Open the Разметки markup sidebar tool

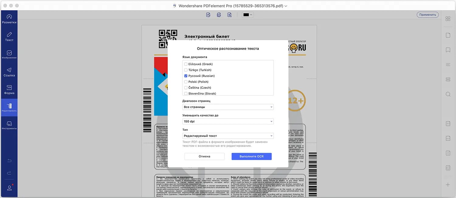(9, 19)
